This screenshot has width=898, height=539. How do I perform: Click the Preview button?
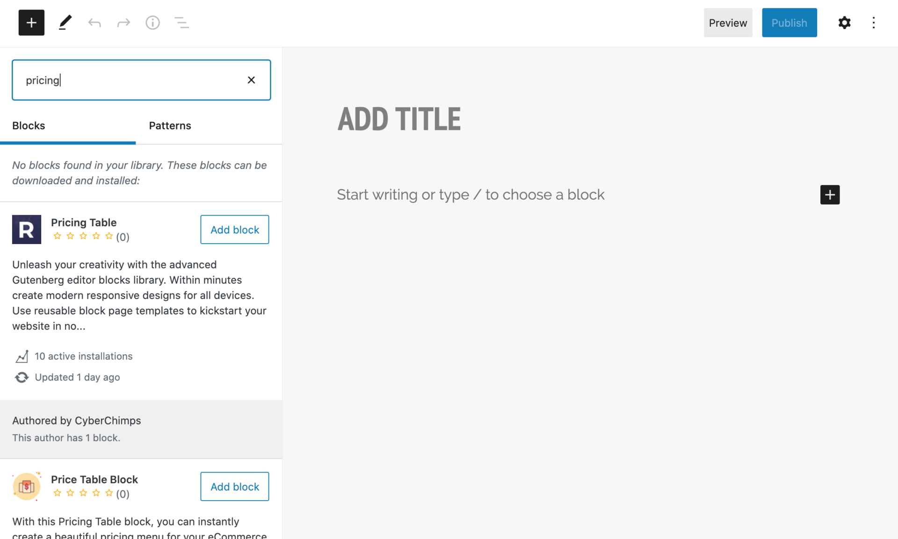(x=727, y=22)
